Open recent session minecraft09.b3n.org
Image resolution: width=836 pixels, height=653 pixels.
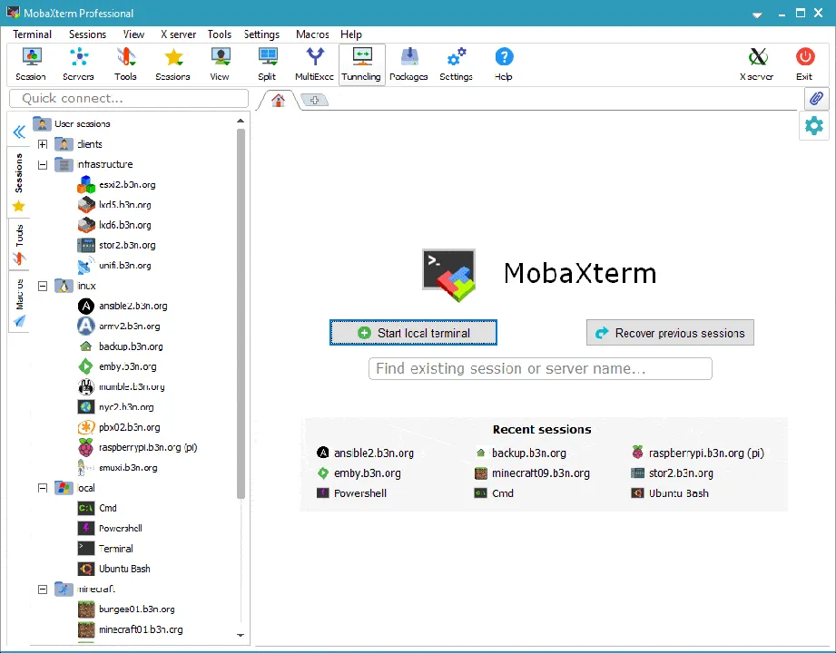coord(532,473)
